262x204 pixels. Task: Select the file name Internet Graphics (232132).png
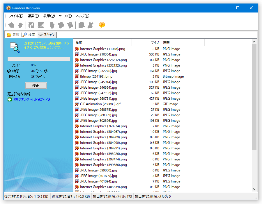tap(103, 65)
